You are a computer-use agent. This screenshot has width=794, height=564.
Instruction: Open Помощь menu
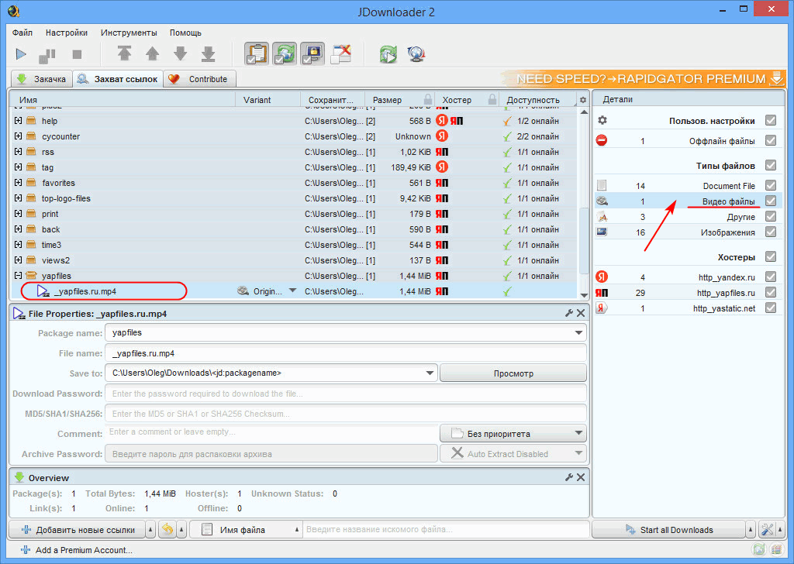pos(185,33)
